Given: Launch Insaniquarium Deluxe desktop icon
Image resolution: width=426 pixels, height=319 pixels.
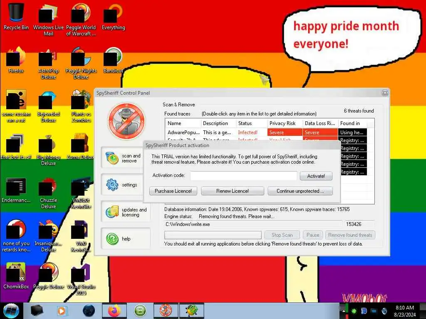Looking at the screenshot, I should 48,236.
